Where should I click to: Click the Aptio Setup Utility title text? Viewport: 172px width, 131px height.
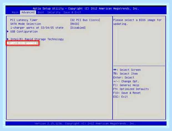[86, 9]
